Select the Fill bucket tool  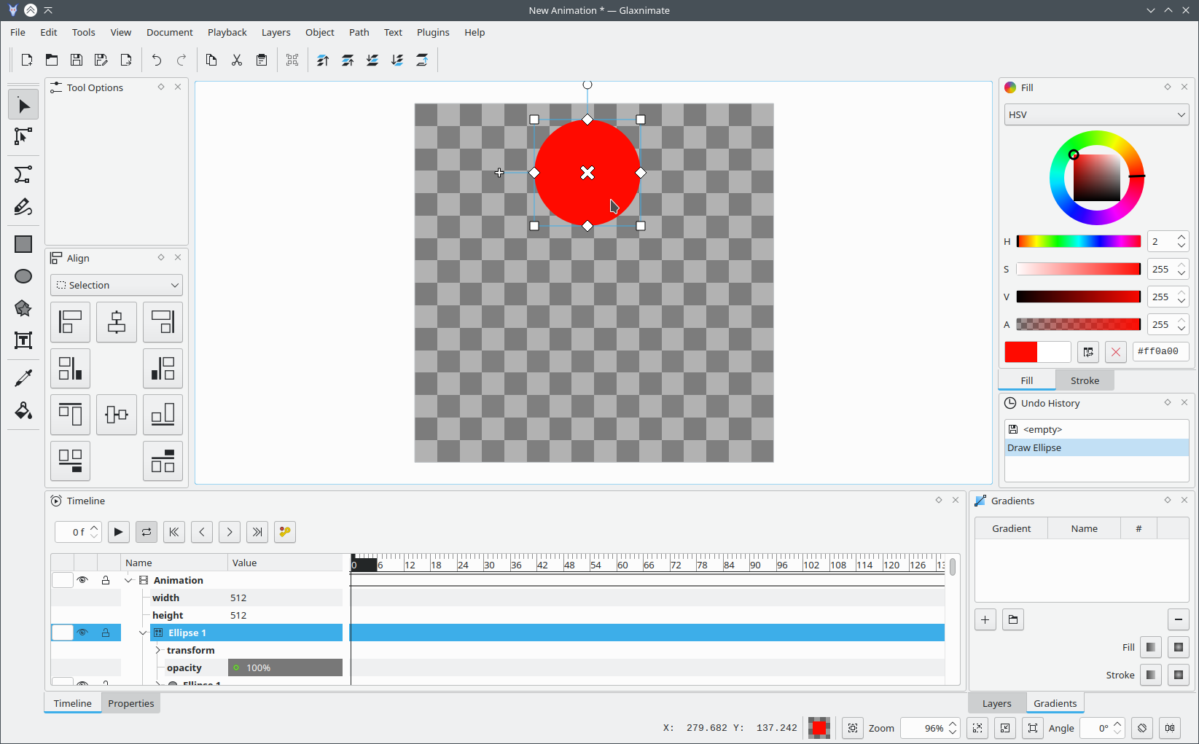23,411
